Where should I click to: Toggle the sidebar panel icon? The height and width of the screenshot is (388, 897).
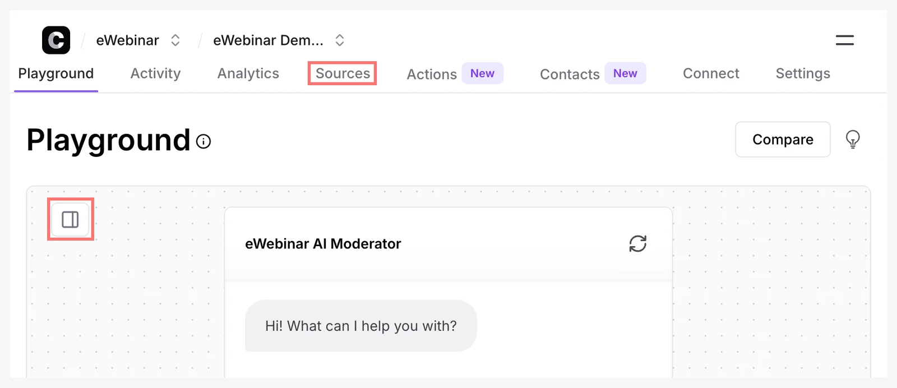(70, 219)
